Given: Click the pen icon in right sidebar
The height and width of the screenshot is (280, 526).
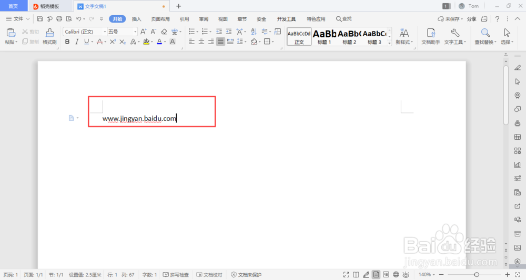Looking at the screenshot, I should tap(518, 68).
